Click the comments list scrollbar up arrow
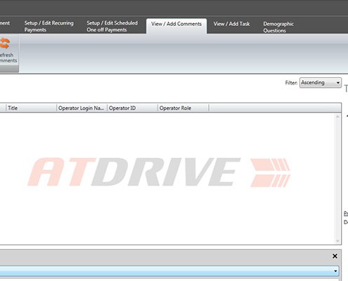Screen dimensions: 348x281 click(x=337, y=117)
